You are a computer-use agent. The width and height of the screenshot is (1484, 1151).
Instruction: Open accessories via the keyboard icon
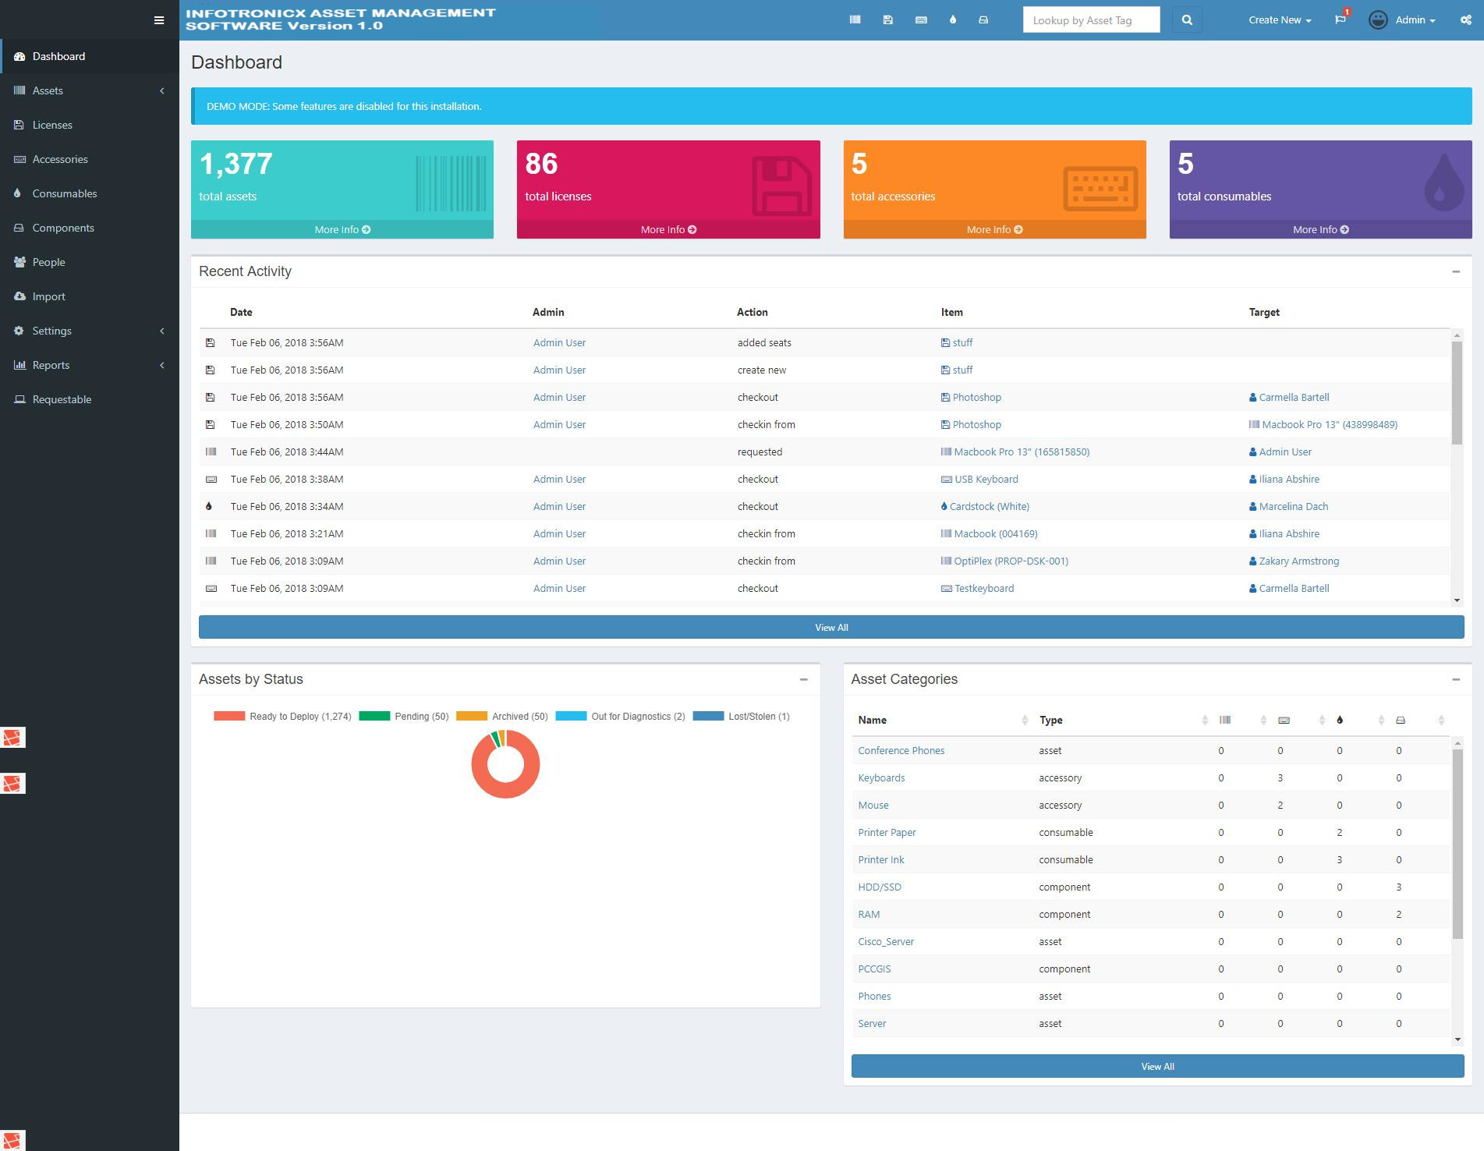(x=921, y=19)
